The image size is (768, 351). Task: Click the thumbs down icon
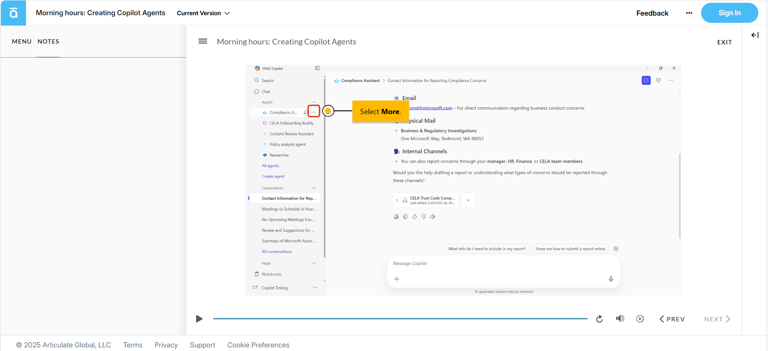coord(423,217)
